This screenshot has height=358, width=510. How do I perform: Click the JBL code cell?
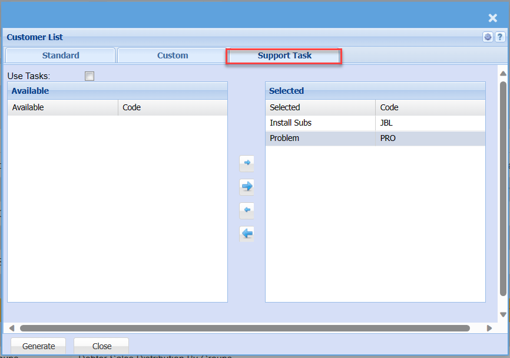coord(430,123)
